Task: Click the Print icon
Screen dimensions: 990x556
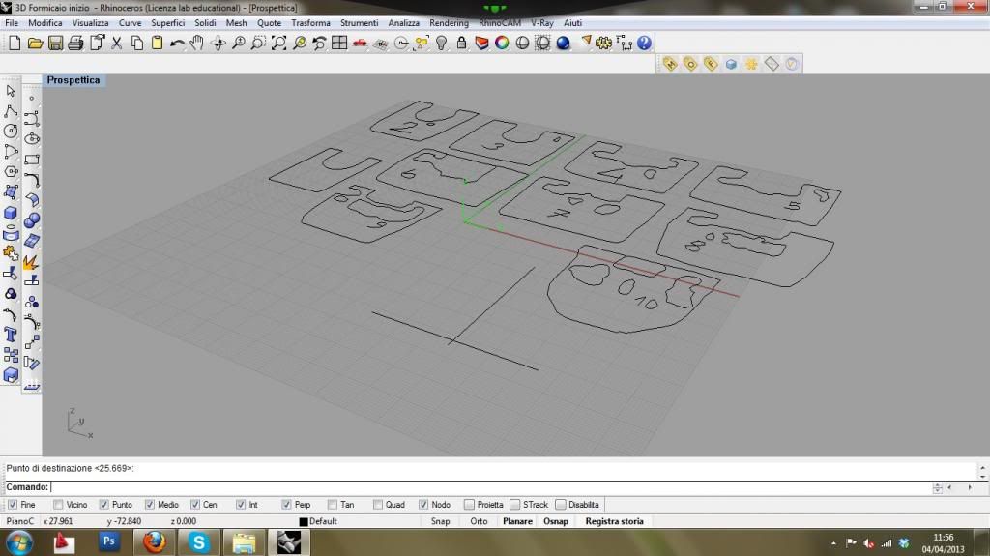Action: tap(75, 43)
